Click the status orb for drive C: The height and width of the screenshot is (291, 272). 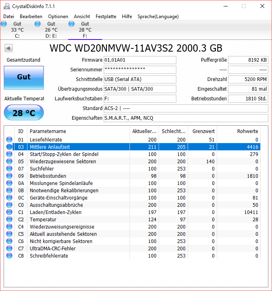[x=4, y=24]
